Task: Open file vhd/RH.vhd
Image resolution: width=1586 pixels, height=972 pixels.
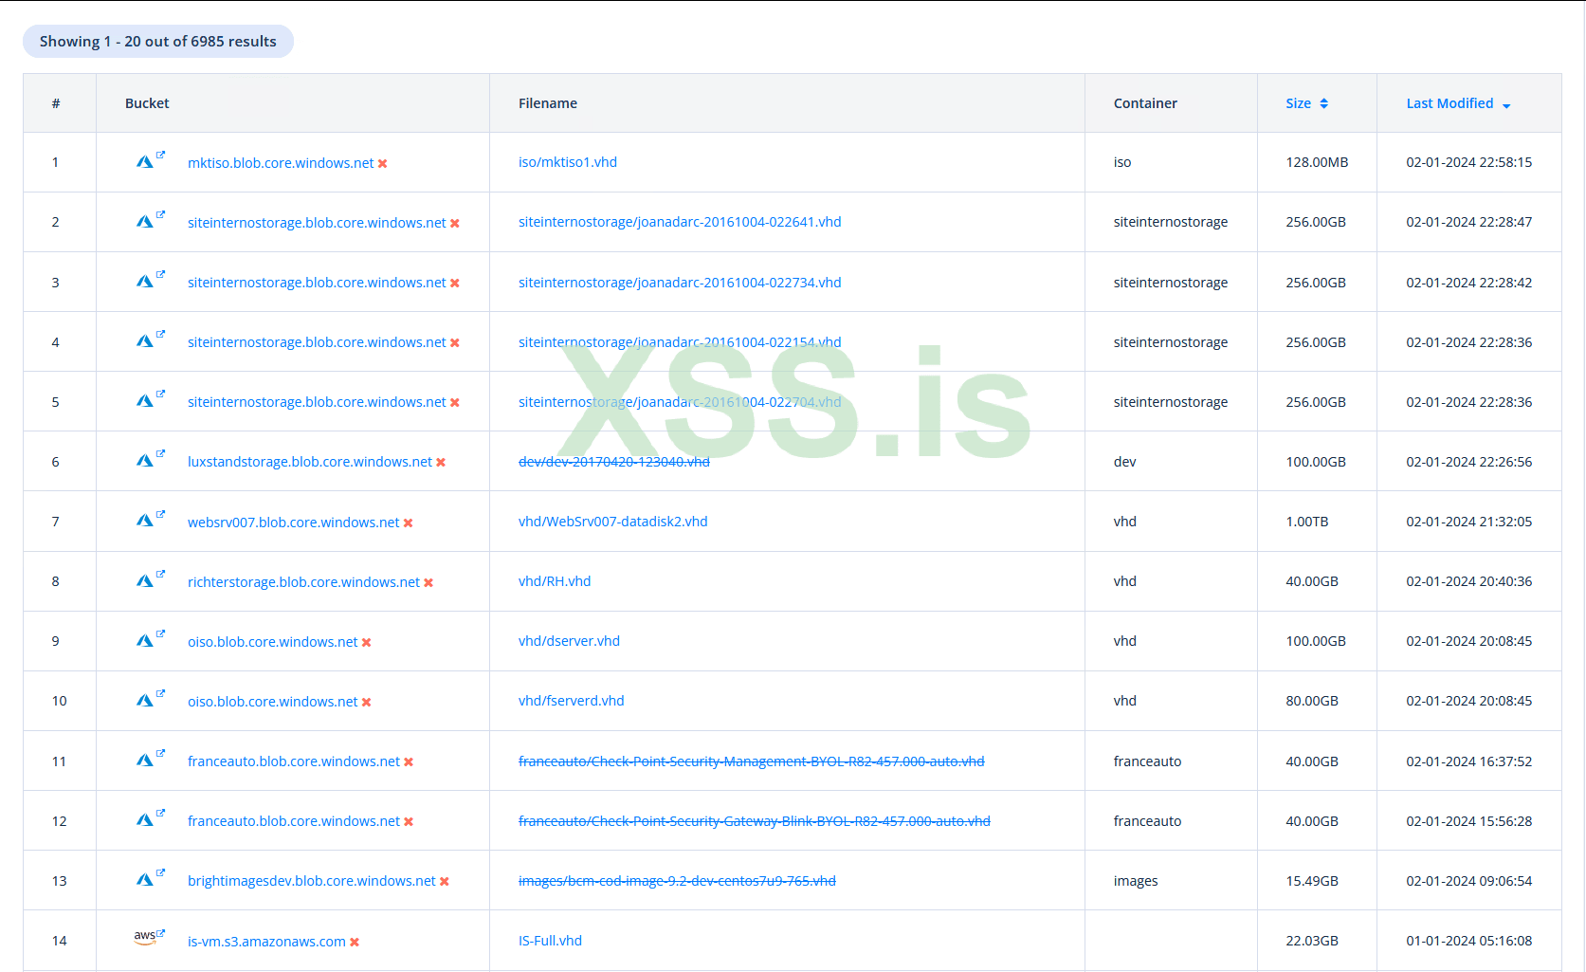Action: click(x=555, y=581)
